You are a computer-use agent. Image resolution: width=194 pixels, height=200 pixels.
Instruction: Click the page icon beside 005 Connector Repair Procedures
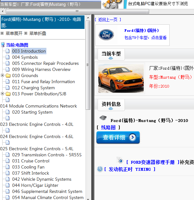(x=8, y=63)
